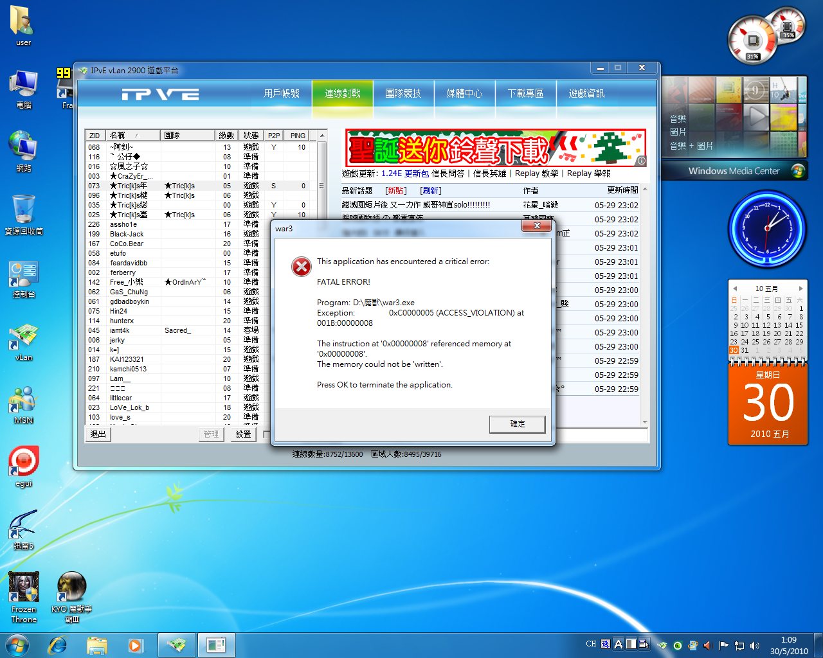823x658 pixels.
Task: Click the 刷新 link in the topics header
Action: 431,191
